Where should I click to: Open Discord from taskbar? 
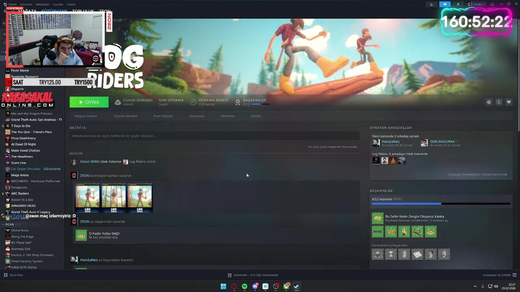[x=255, y=286]
